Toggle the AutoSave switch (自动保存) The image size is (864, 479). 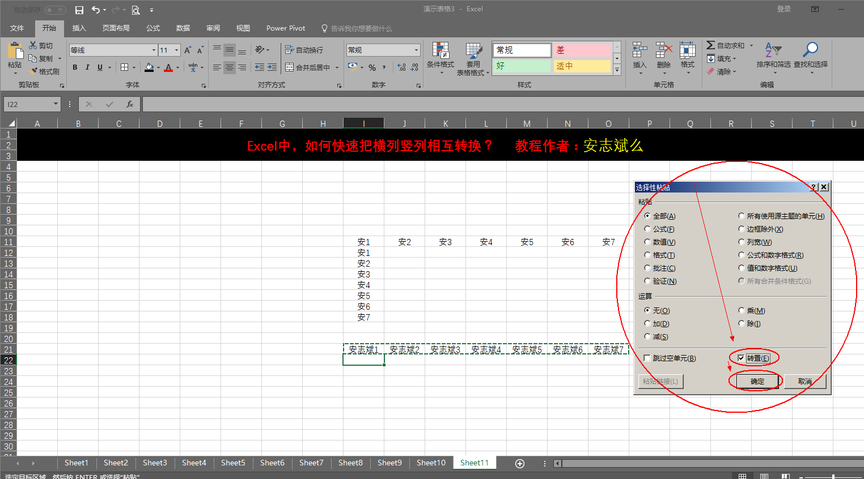point(55,10)
